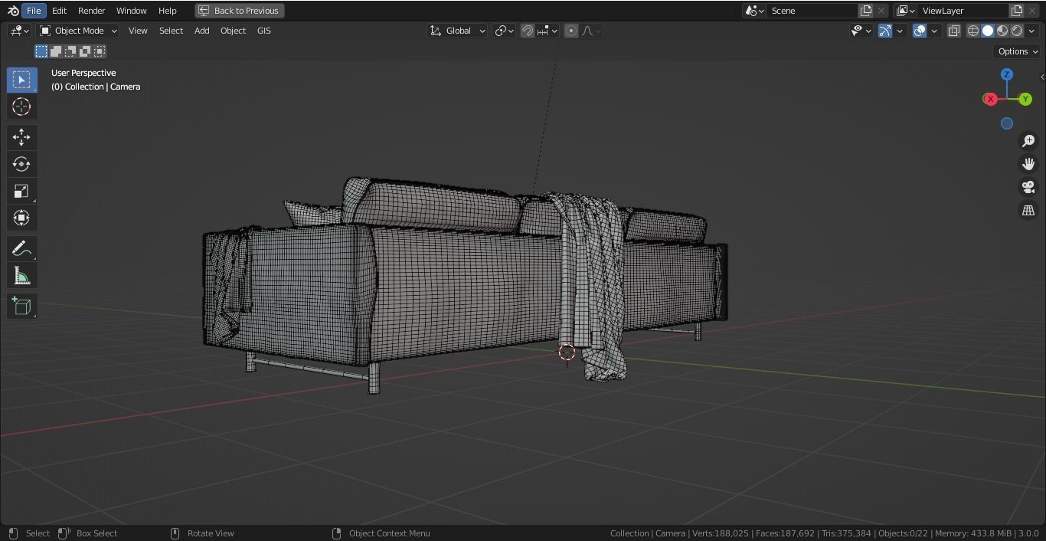Screen dimensions: 1046x541
Task: Switch to rendered viewport shading
Action: pyautogui.click(x=1017, y=31)
